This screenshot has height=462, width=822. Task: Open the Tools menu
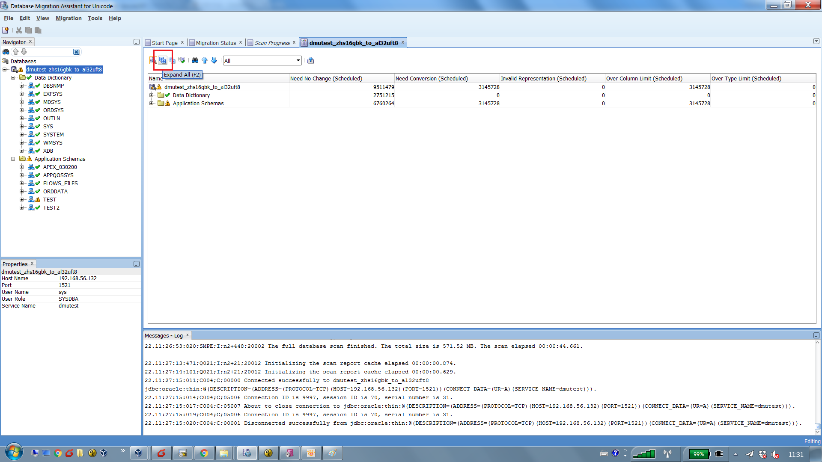95,18
